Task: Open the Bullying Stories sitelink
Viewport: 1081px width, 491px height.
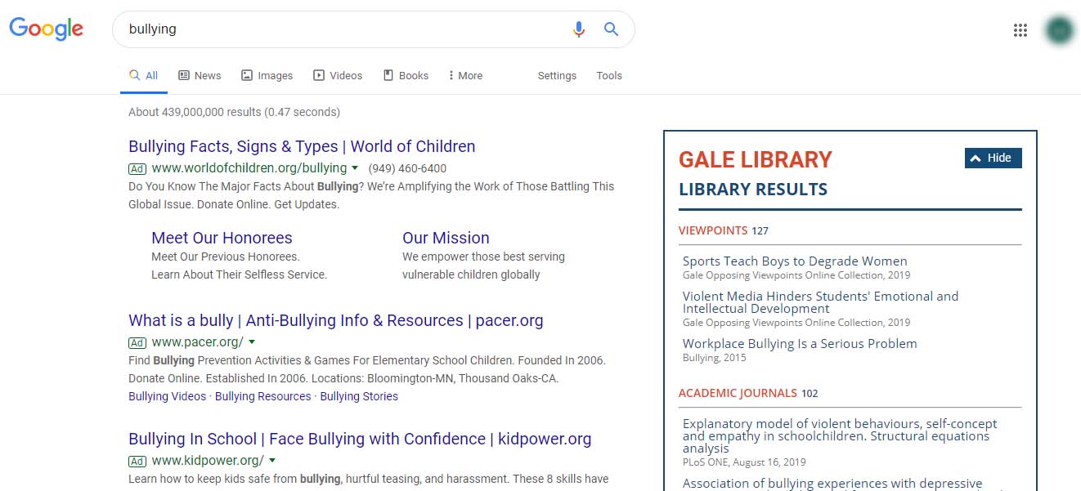Action: tap(359, 396)
